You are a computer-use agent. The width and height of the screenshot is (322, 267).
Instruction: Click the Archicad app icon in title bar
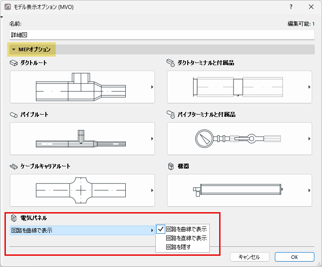tap(8, 7)
